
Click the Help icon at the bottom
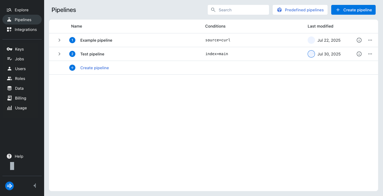(9, 156)
